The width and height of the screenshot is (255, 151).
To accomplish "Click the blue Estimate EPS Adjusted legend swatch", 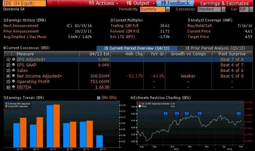I will pyautogui.click(x=6, y=104).
